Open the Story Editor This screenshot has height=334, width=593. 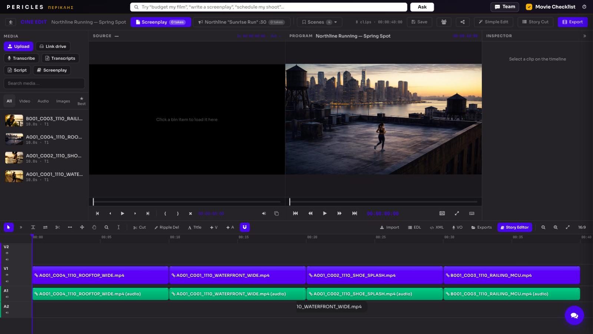[514, 227]
